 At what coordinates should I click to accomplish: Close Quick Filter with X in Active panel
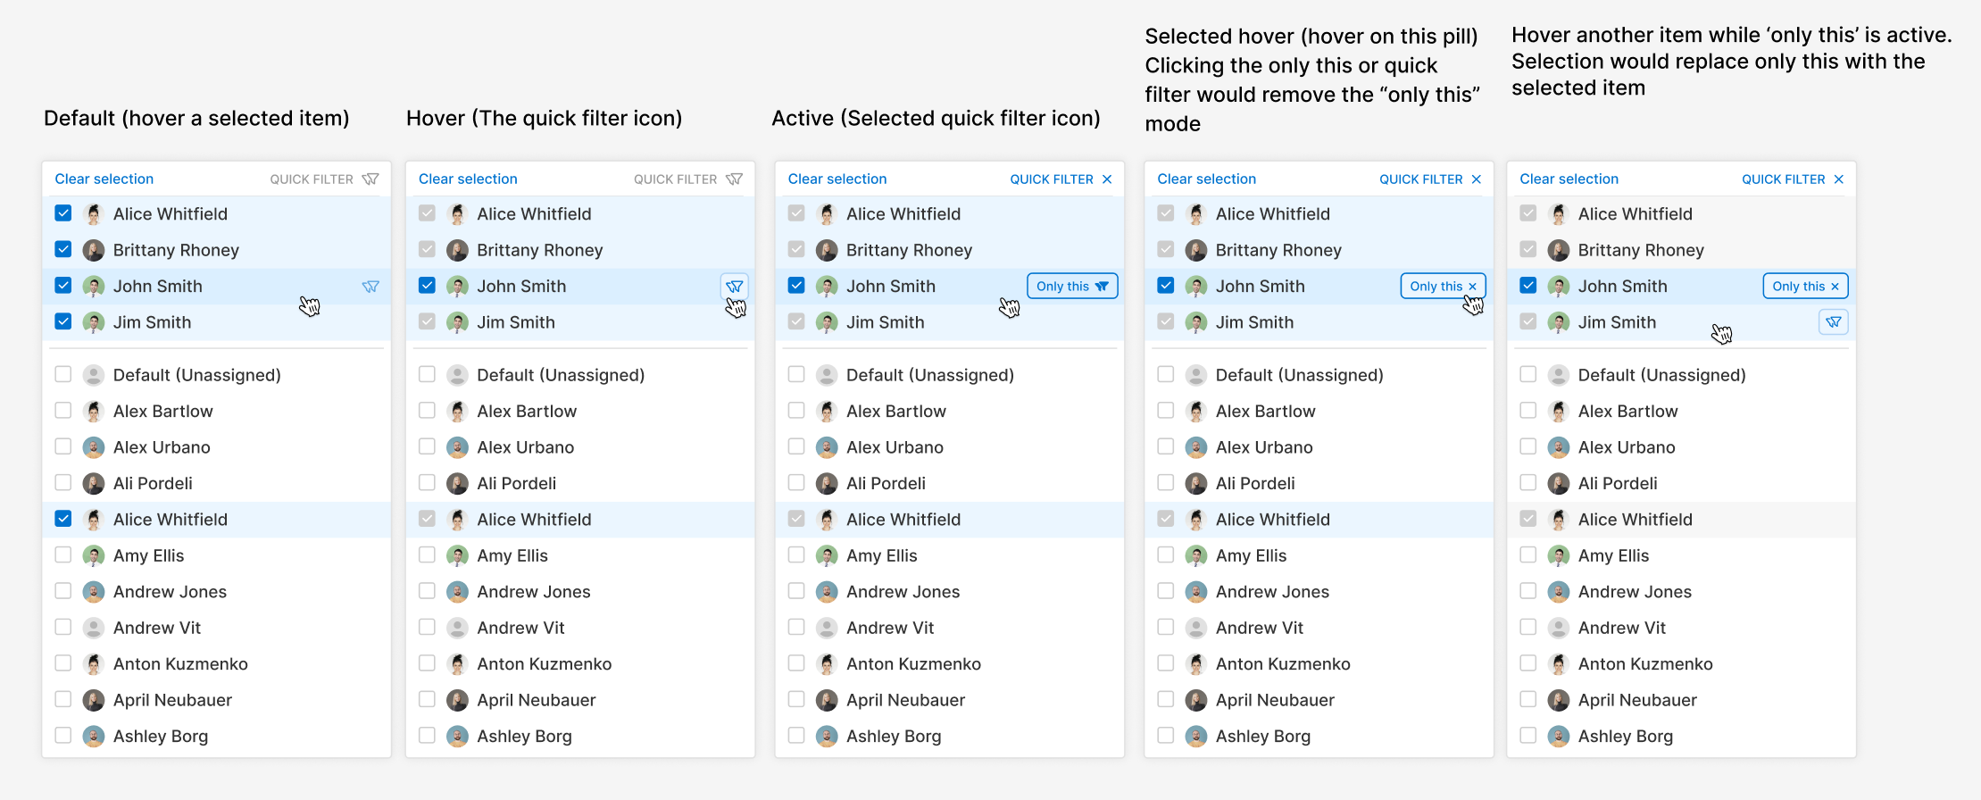1107,179
